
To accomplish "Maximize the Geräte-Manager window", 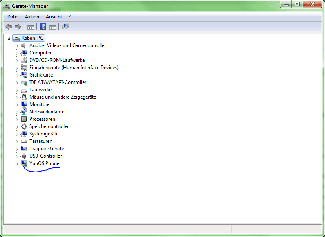I will [297, 5].
